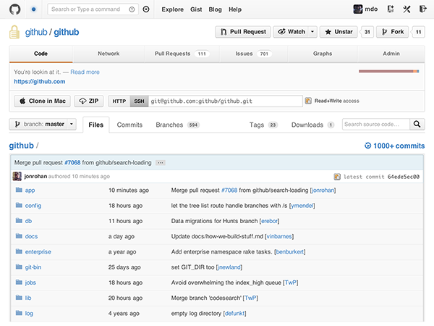Open the Issues tab
The width and height of the screenshot is (434, 326).
pyautogui.click(x=254, y=54)
